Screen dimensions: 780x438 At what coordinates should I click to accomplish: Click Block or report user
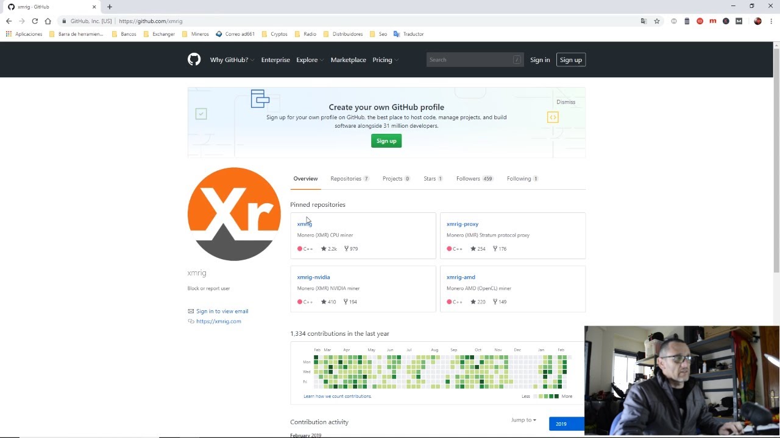[208, 288]
